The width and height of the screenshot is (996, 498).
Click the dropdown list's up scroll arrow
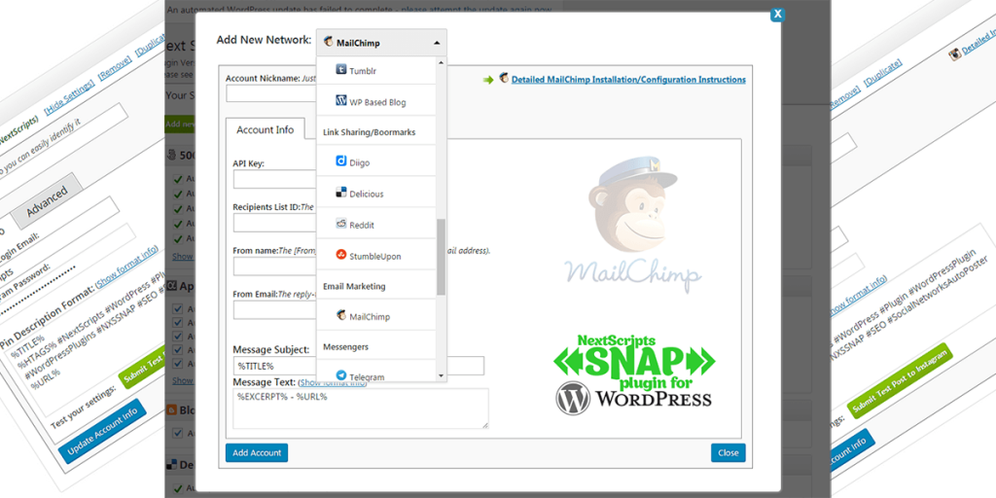(x=441, y=62)
